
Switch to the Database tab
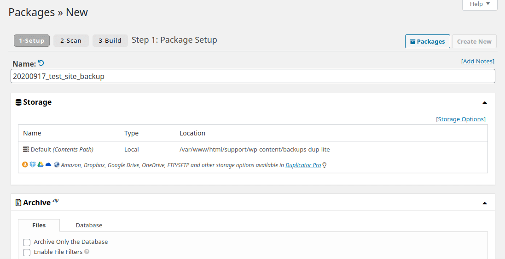coord(89,225)
